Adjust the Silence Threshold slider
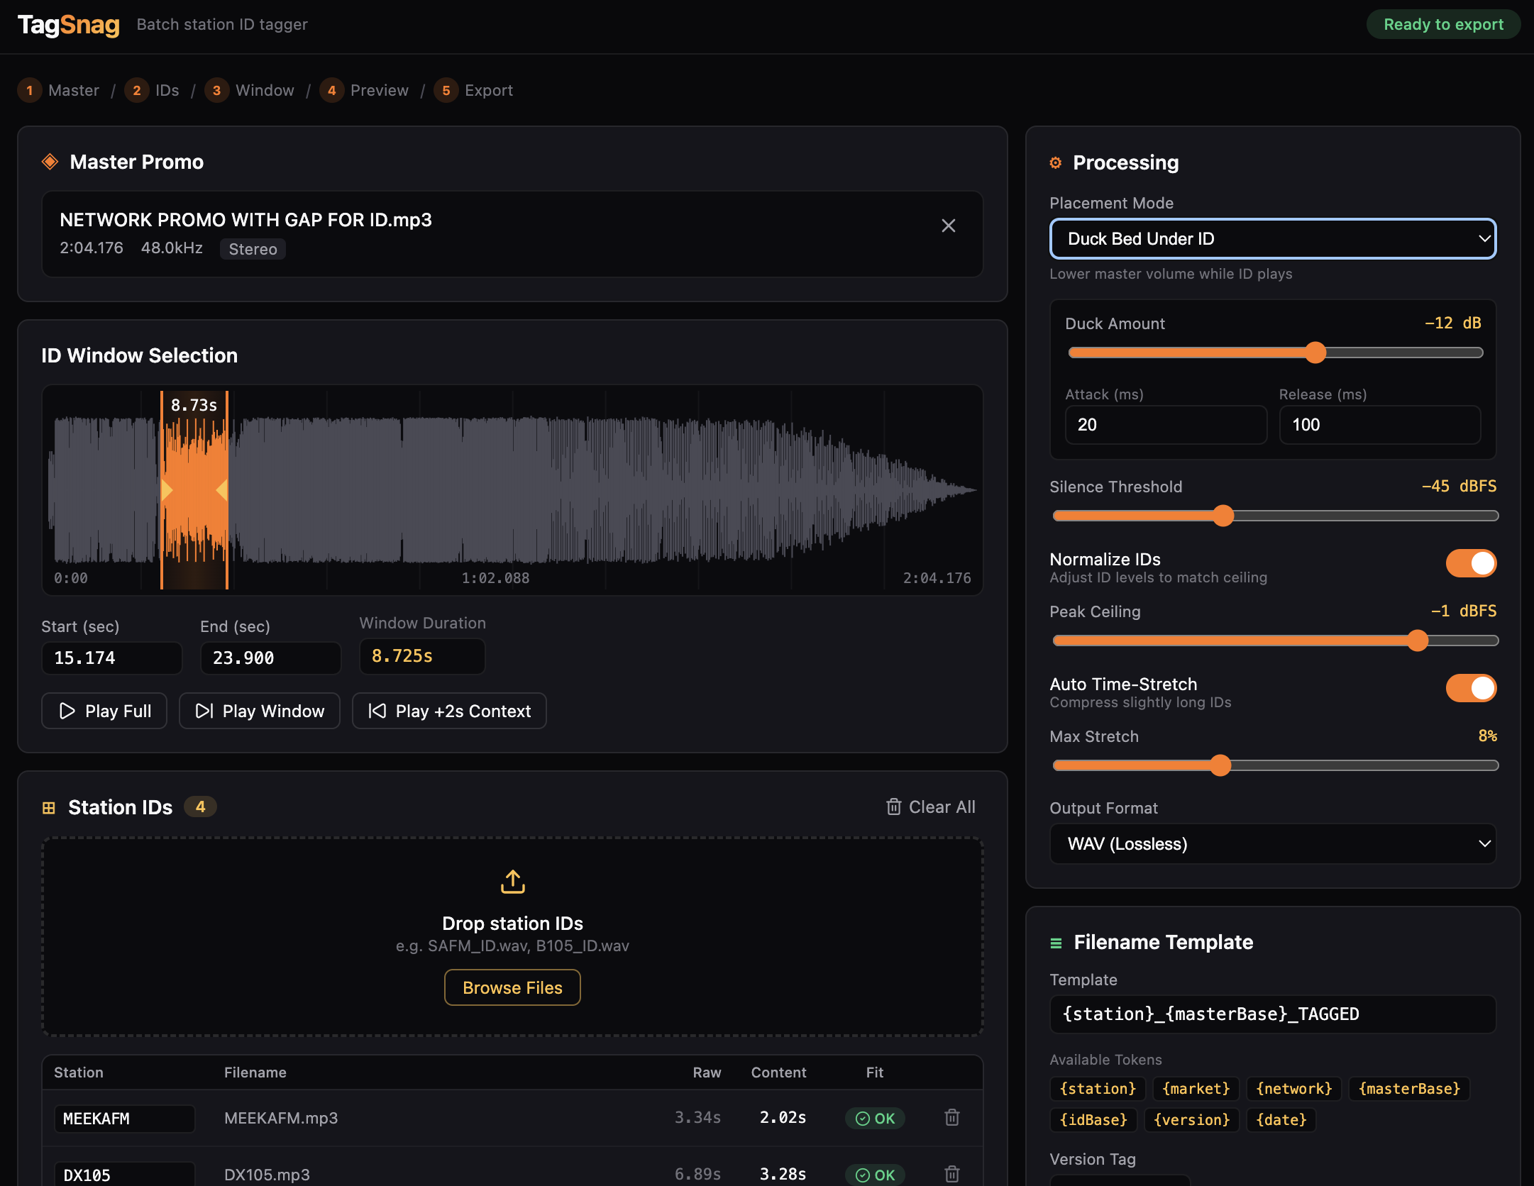The width and height of the screenshot is (1534, 1186). tap(1275, 516)
